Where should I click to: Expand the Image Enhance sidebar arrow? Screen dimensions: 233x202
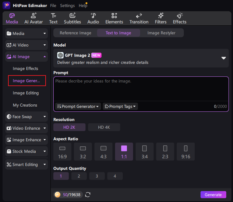tap(45, 140)
